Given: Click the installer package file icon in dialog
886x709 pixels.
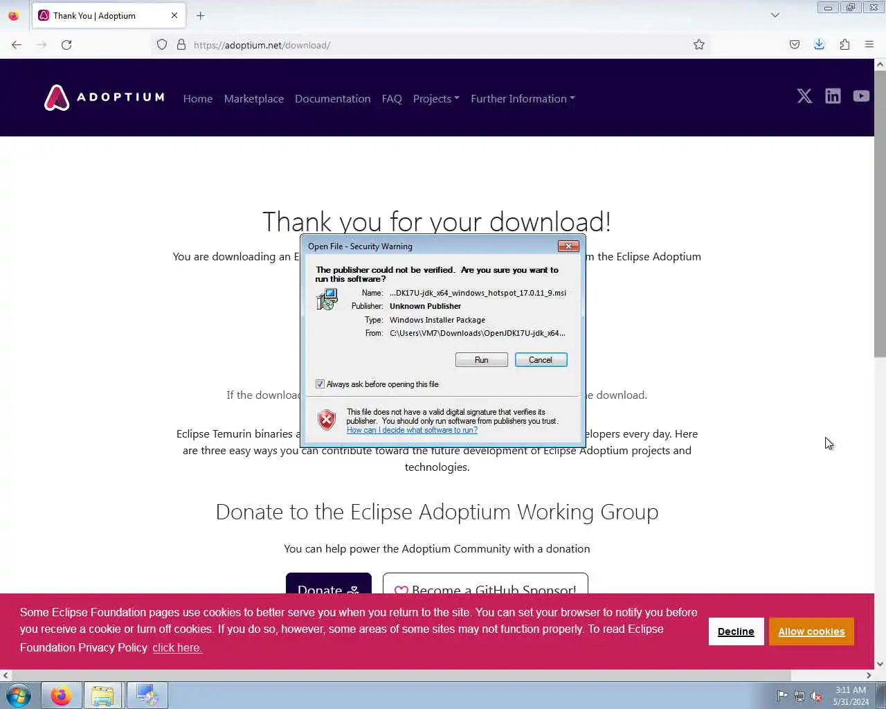Looking at the screenshot, I should [x=327, y=300].
